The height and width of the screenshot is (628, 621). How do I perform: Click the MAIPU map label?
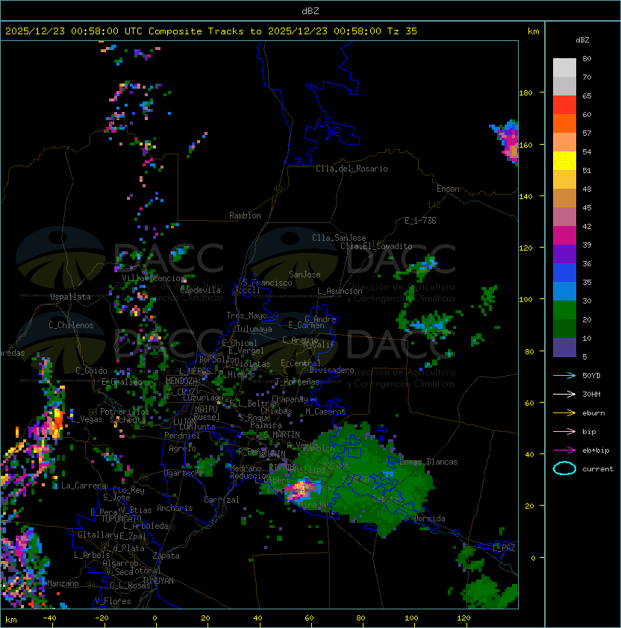206,409
